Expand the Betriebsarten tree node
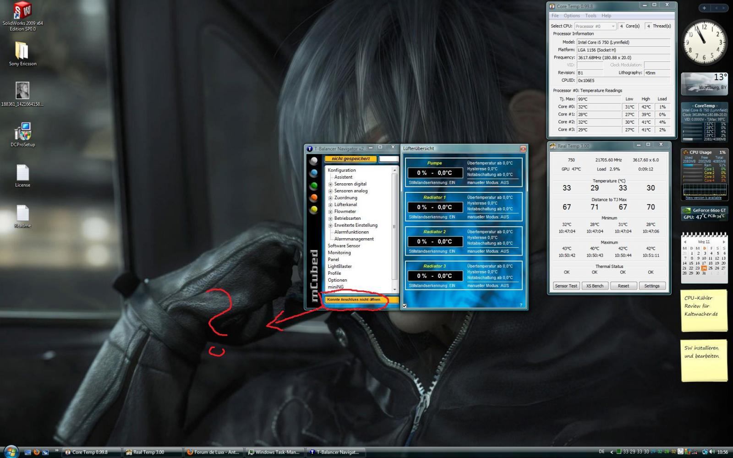The width and height of the screenshot is (733, 458). point(330,218)
